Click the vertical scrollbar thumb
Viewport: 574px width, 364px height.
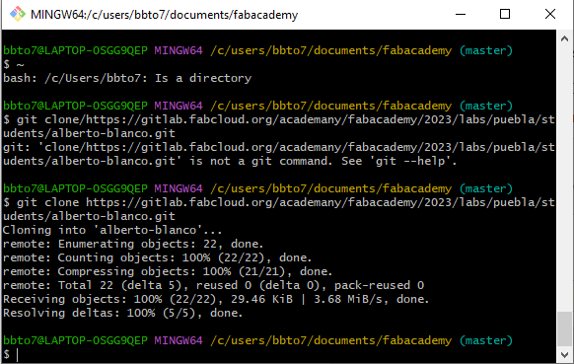[564, 328]
